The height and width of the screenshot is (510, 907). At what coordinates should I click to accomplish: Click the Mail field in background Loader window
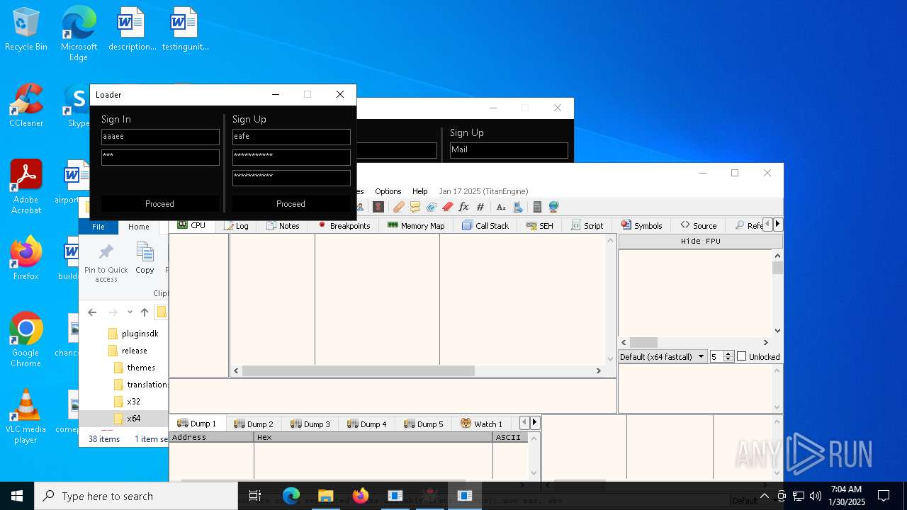point(509,150)
